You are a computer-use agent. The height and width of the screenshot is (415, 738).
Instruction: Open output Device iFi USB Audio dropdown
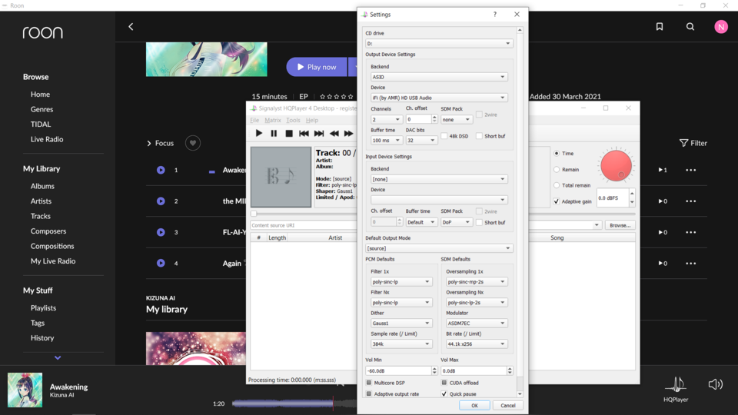pos(439,98)
